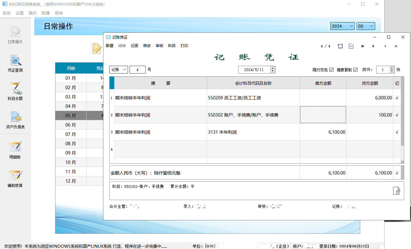Click the app icon in the main title bar
411x249 pixels.
click(5, 4)
